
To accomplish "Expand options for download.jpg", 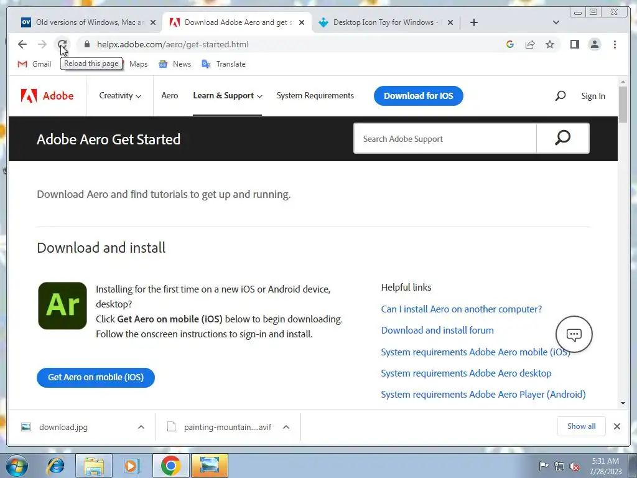I will point(141,427).
